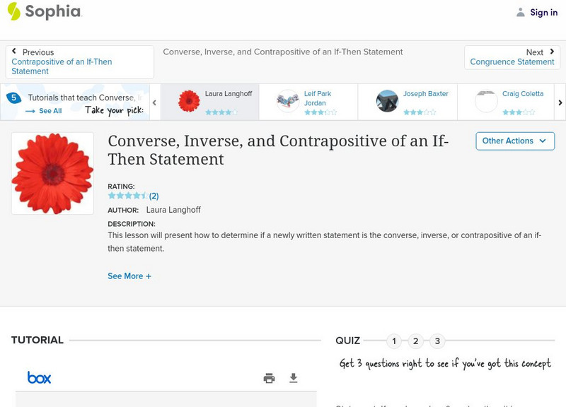Click Joseph Baxter's avatar image
Viewport: 566px width, 407px height.
click(x=387, y=101)
